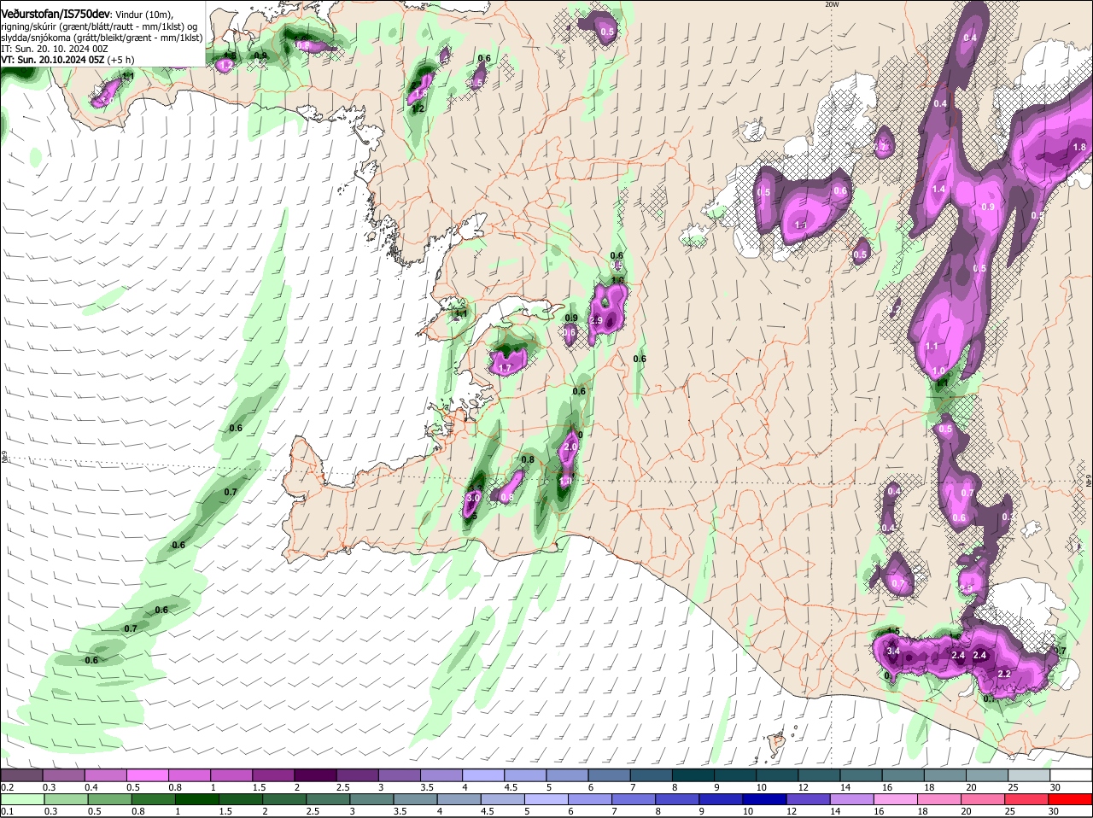Click the '2.9' precipitation value on the map
Screen dimensions: 1093x818
tap(596, 321)
